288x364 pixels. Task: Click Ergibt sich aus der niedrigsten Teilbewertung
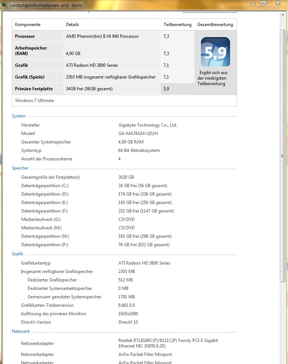212,78
